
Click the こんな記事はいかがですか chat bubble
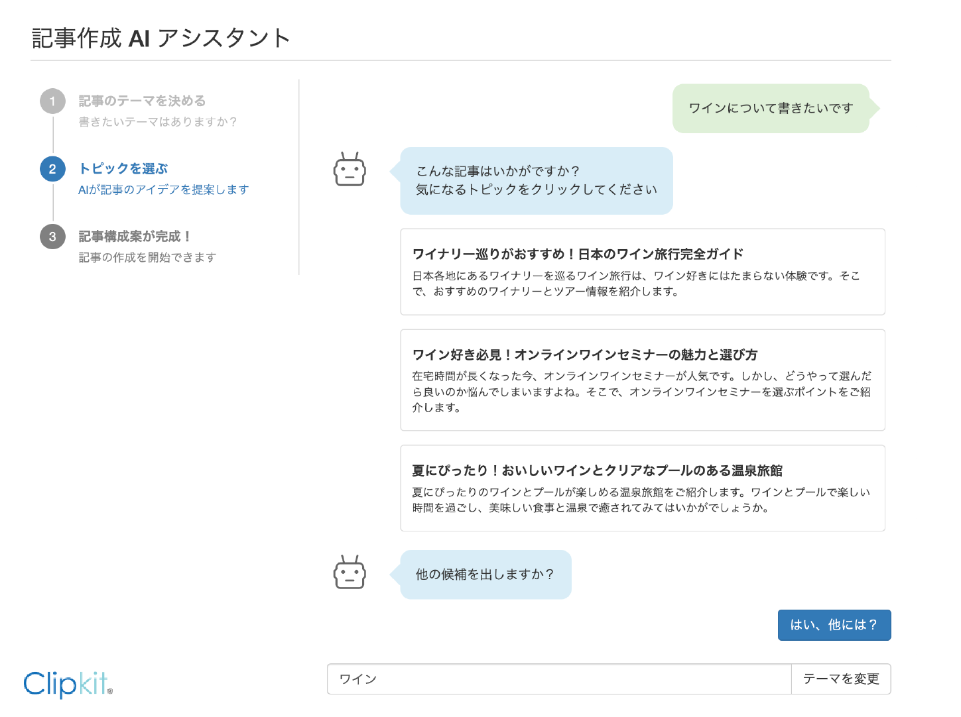pos(536,181)
